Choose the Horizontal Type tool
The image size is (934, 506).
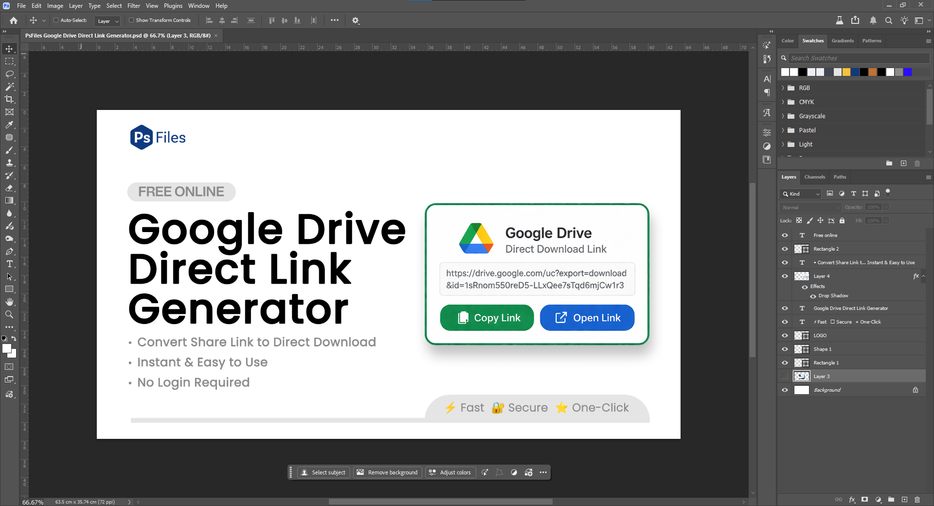click(9, 264)
